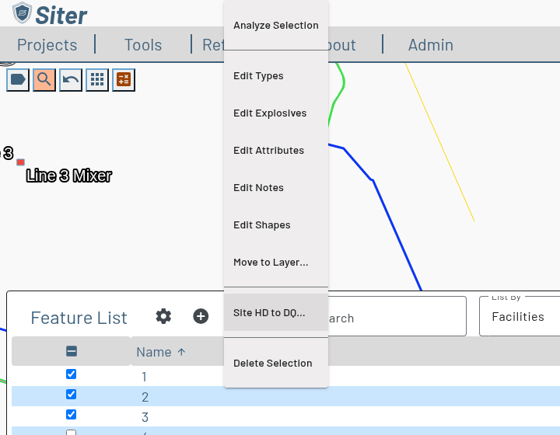Open the calculator tool

click(124, 79)
